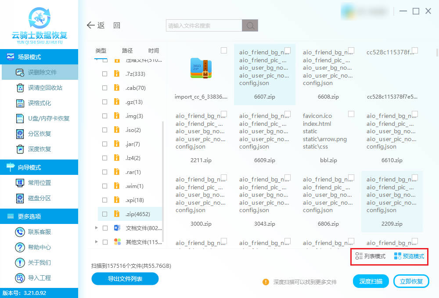Check the .7z(333) checkbox

click(105, 74)
